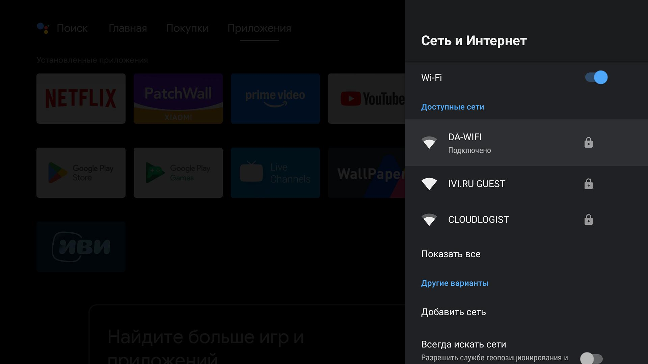This screenshot has height=364, width=648.
Task: Switch to the Главная tab
Action: coord(128,28)
